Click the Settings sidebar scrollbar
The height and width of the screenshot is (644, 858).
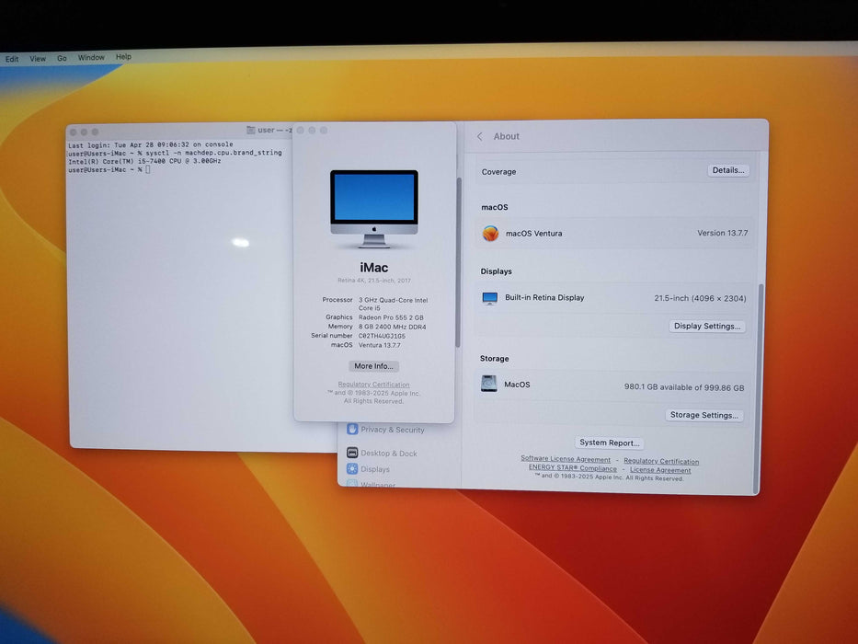(x=458, y=263)
